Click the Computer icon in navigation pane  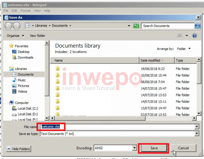[12, 103]
